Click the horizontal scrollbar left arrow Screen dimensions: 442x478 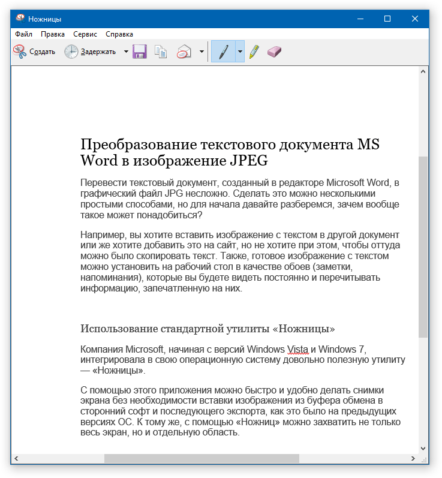(16, 459)
